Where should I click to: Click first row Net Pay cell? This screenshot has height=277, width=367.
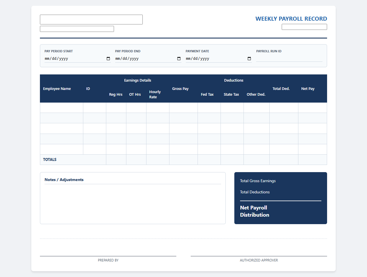(x=312, y=108)
